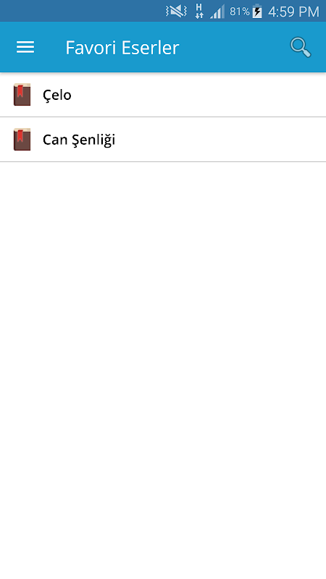Screen dimensions: 326x579
Task: Select the Can Şenliği row's blank right side
Action: (x=222, y=140)
